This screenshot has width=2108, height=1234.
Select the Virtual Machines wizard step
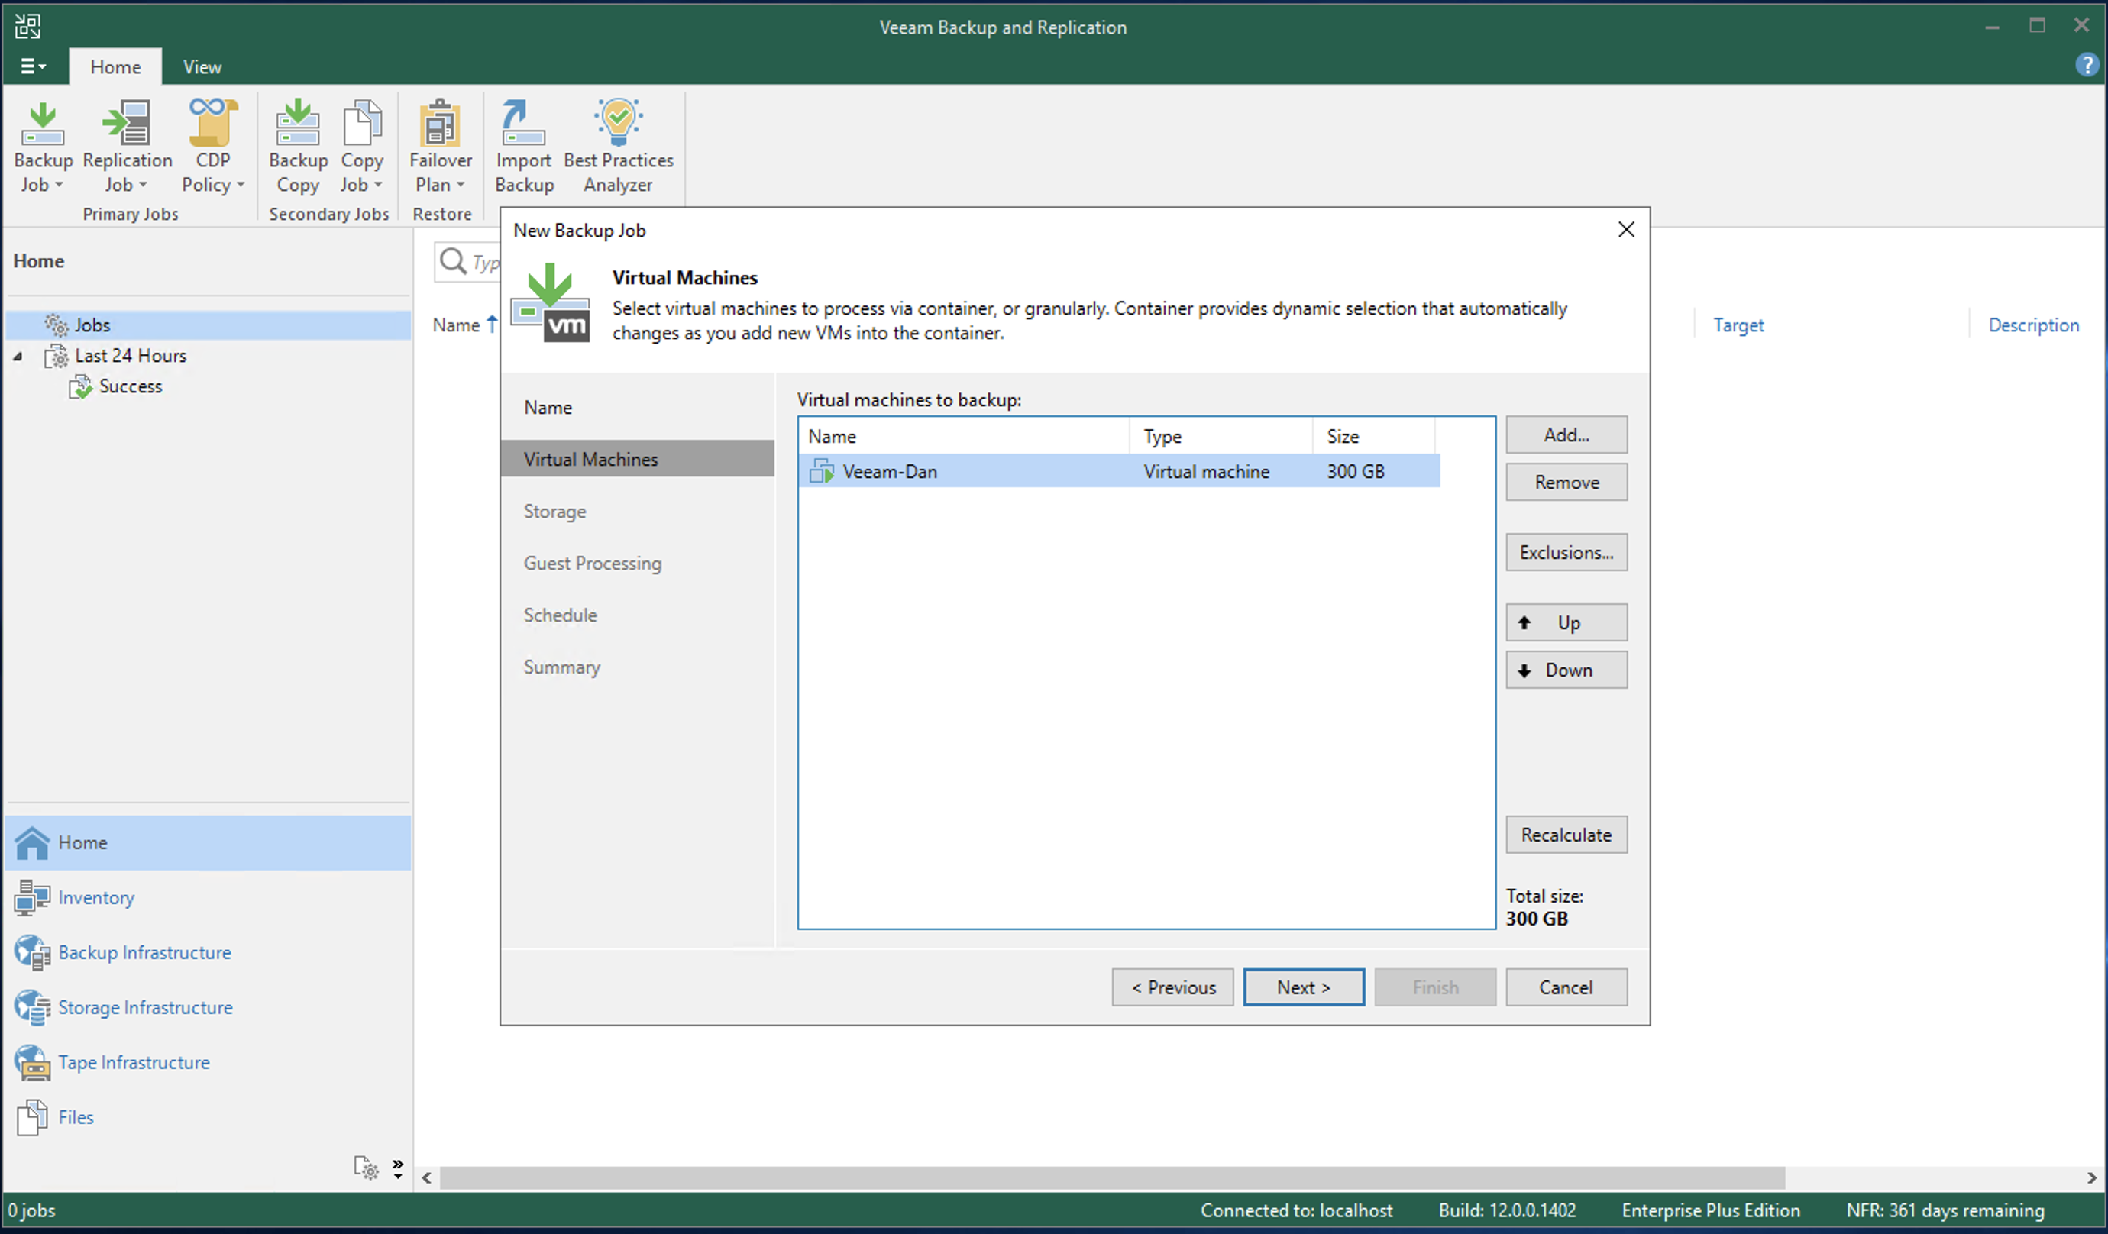click(x=638, y=459)
